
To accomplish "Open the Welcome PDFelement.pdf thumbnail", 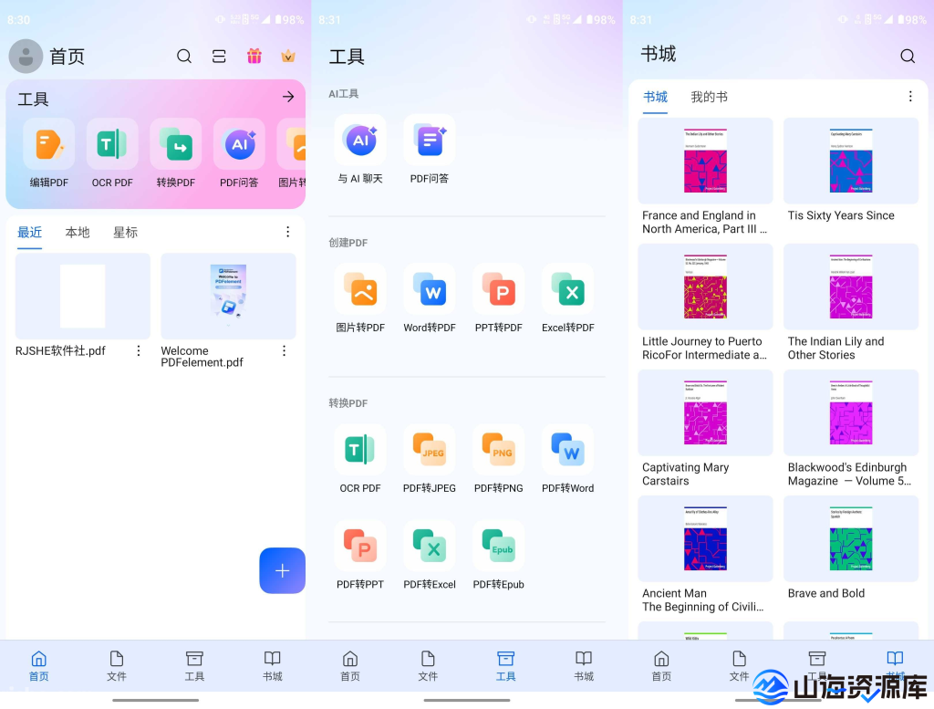I will coord(228,295).
